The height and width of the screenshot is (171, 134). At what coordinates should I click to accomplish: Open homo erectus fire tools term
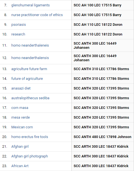[30, 137]
